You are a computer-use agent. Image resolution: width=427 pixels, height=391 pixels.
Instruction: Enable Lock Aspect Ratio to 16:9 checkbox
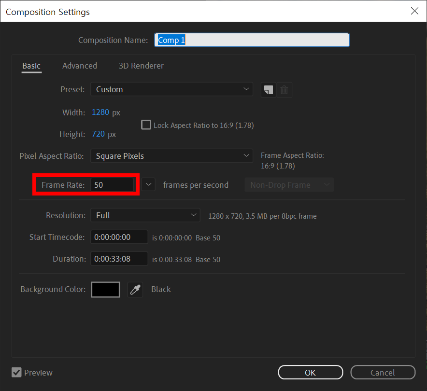pyautogui.click(x=146, y=125)
